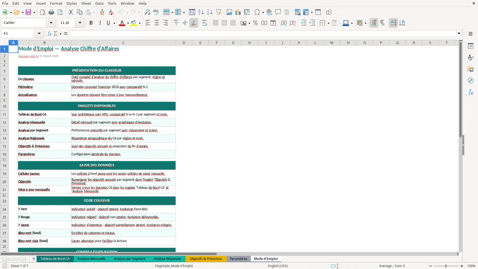
Task: Click the Merge and Center Cells icon
Action: (x=215, y=23)
